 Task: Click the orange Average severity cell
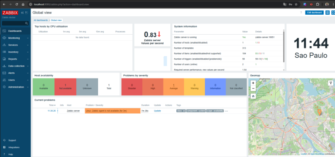tap(174, 87)
